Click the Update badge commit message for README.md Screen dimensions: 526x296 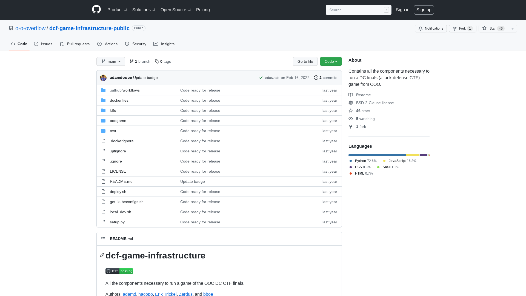(193, 181)
